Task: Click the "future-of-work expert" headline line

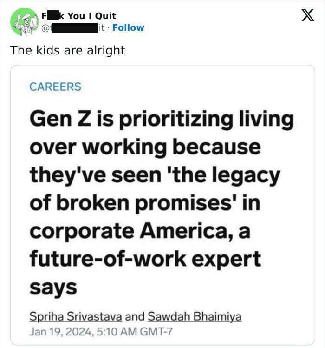Action: 145,259
